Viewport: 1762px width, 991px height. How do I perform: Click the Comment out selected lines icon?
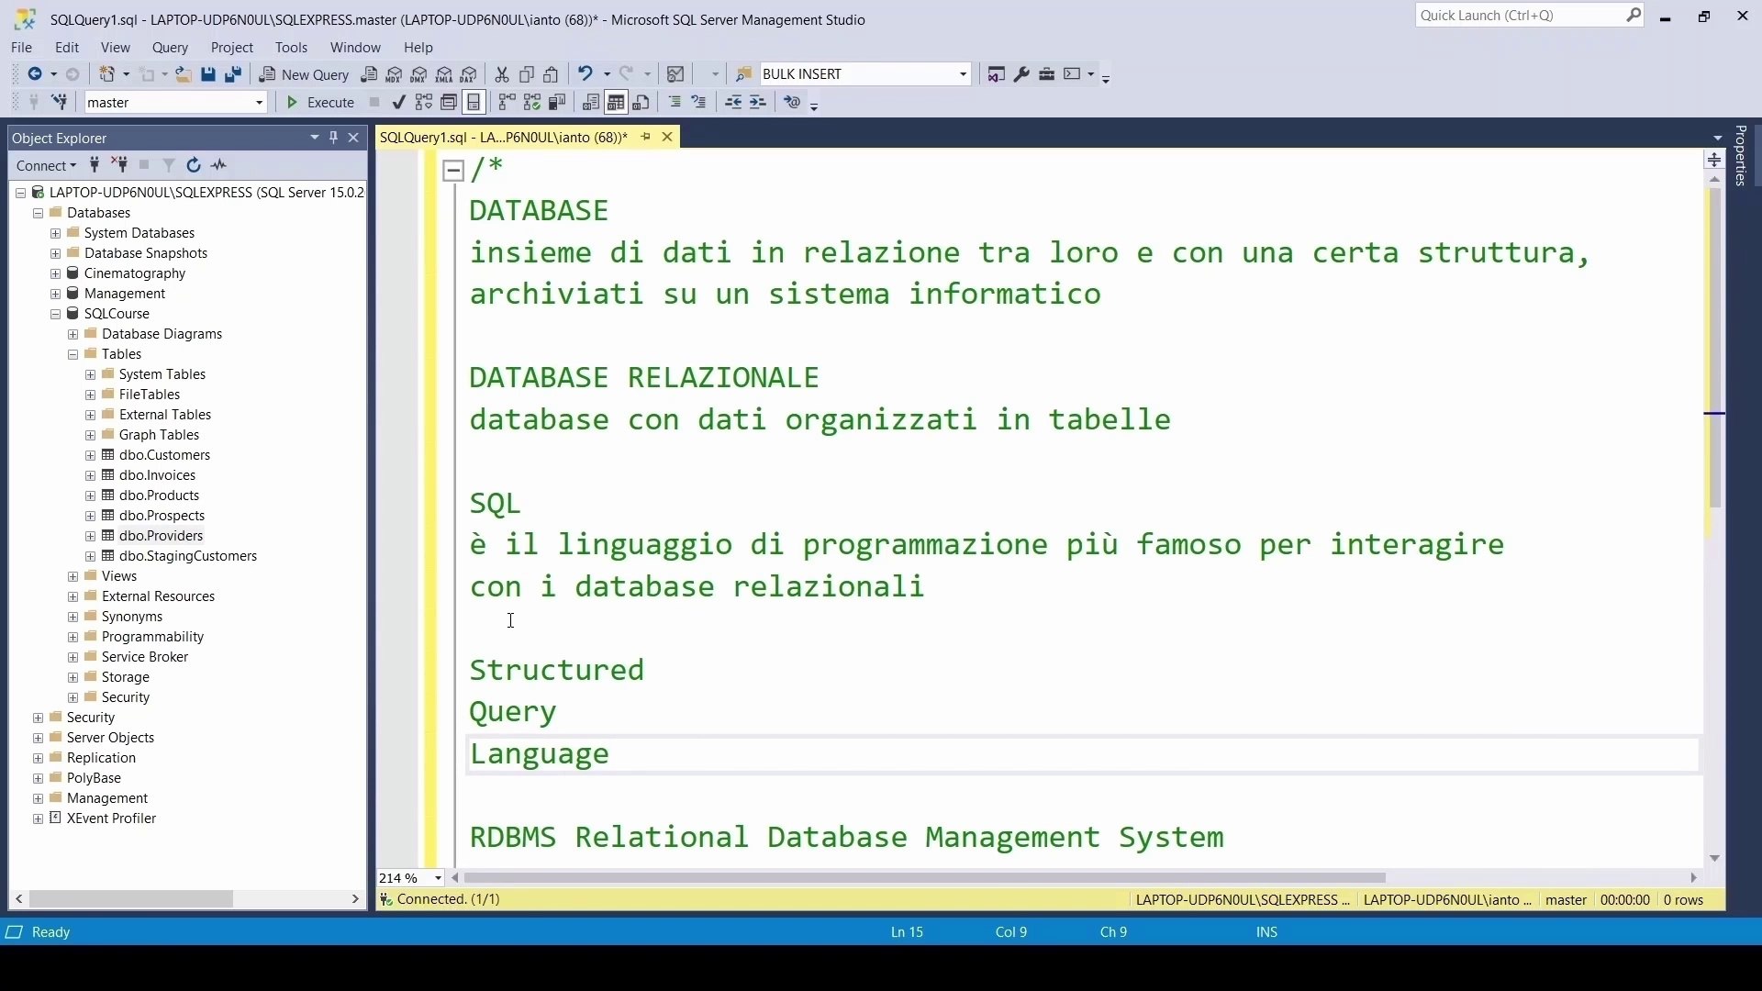click(x=675, y=102)
